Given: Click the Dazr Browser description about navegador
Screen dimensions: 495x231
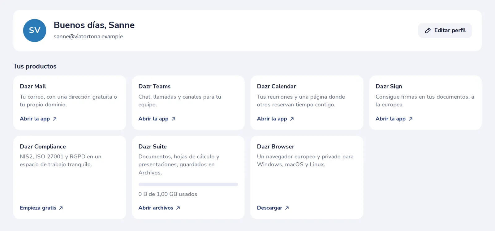Looking at the screenshot, I should click(x=305, y=160).
